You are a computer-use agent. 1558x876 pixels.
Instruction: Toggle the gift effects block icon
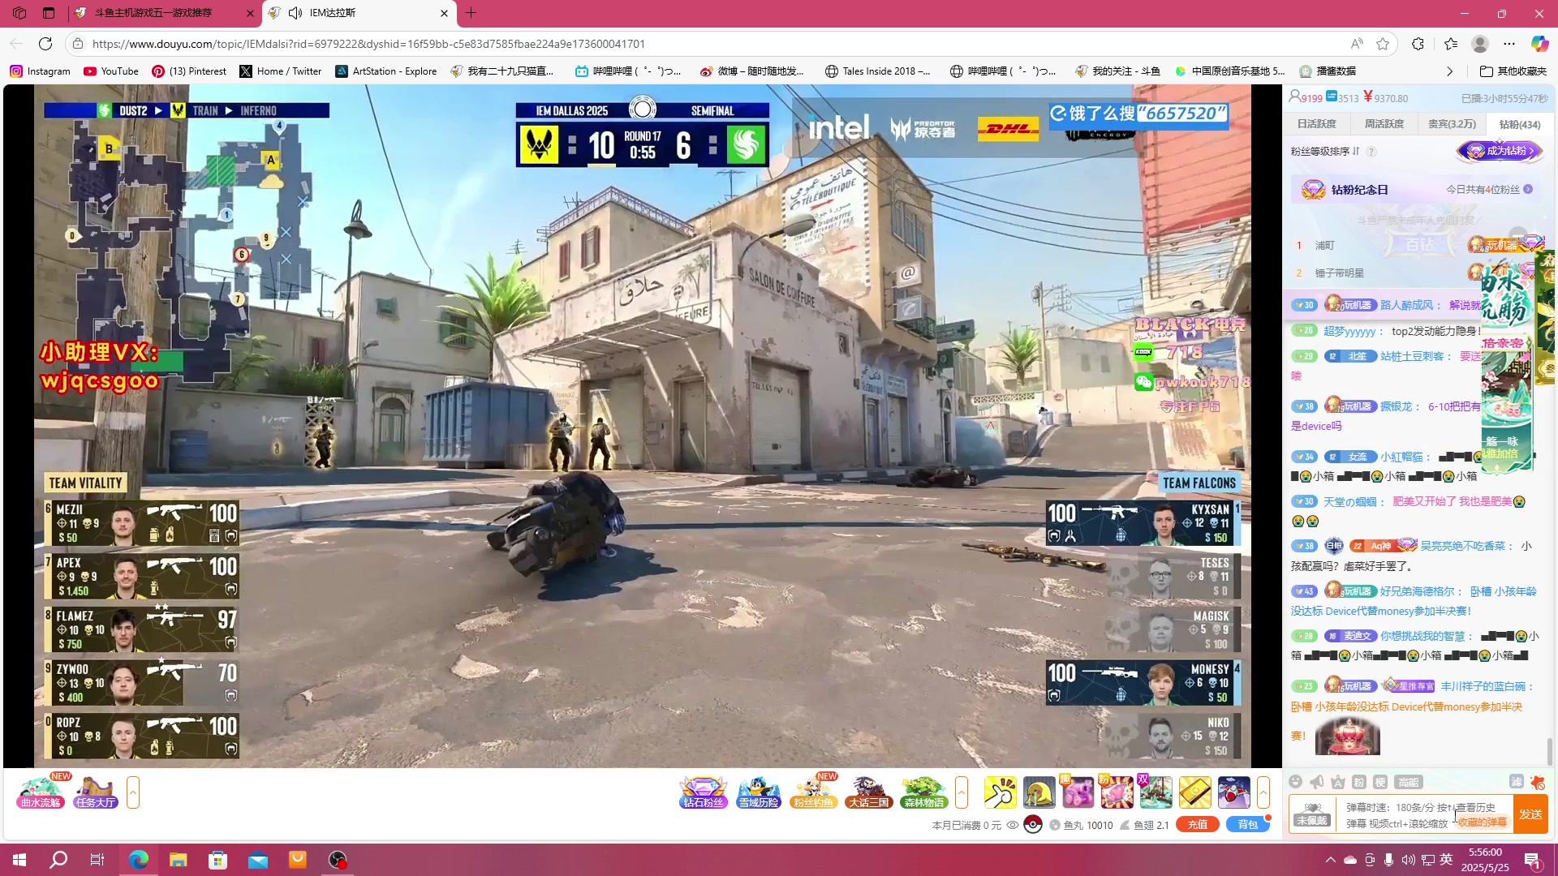click(1537, 782)
